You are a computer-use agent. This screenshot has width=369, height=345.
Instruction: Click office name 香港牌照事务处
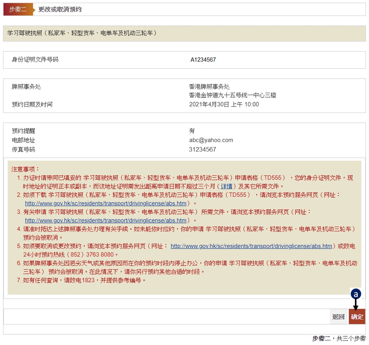209,87
